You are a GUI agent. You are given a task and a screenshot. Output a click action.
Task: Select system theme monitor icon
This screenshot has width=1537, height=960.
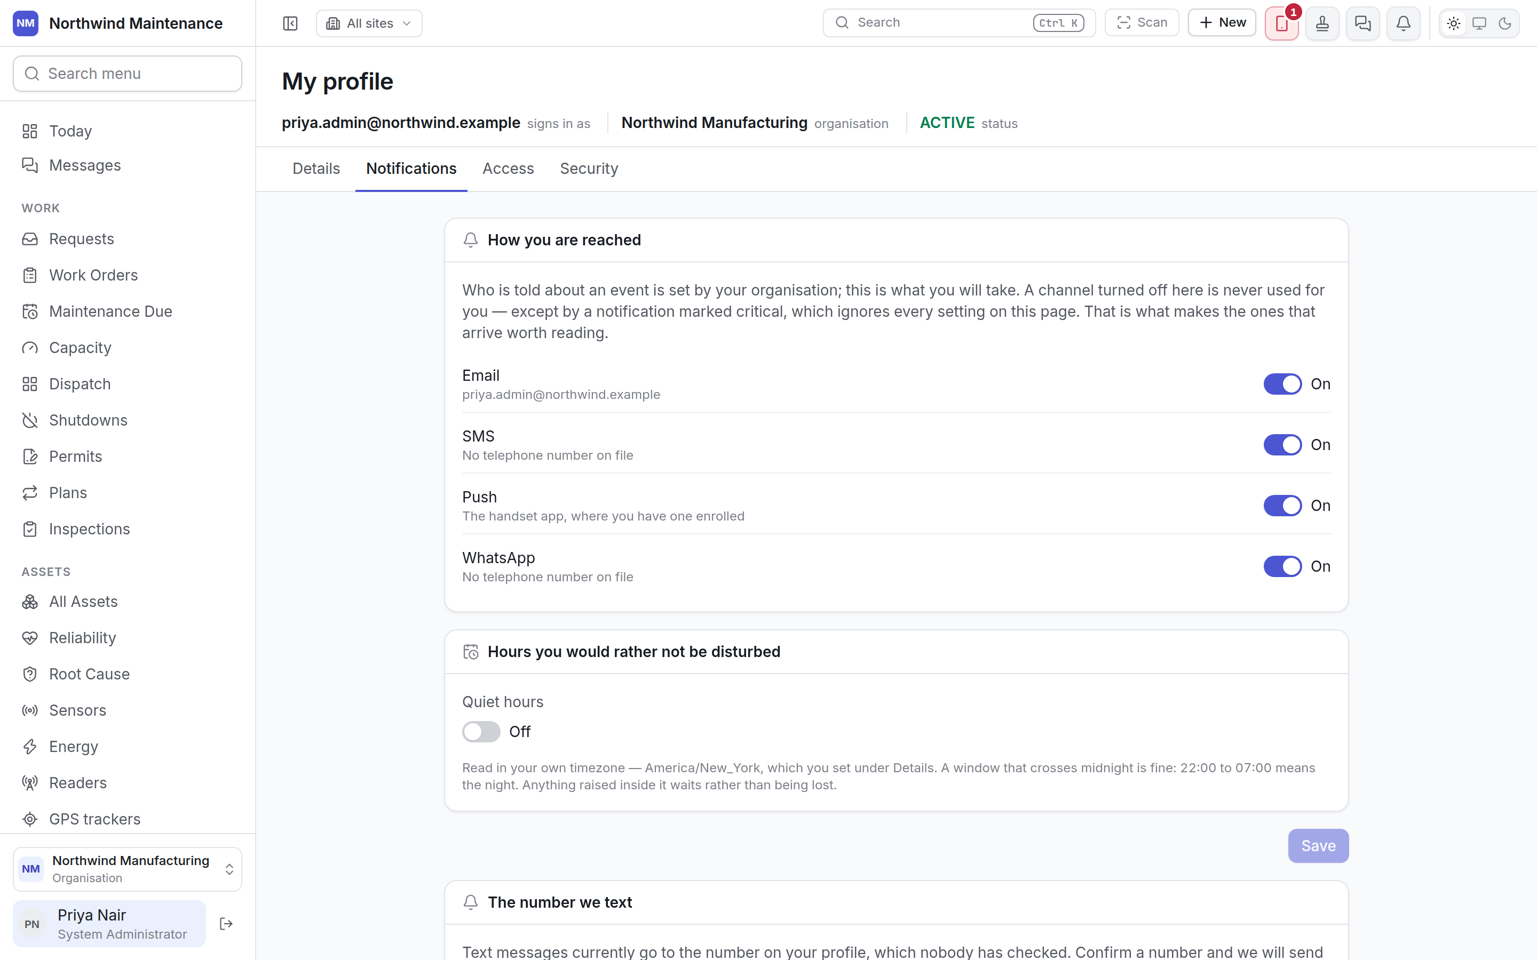point(1479,23)
